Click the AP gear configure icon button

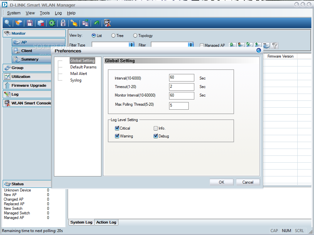pyautogui.click(x=233, y=45)
